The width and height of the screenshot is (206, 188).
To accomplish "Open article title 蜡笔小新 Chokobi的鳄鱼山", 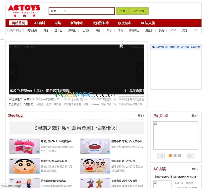I will point(56,141).
